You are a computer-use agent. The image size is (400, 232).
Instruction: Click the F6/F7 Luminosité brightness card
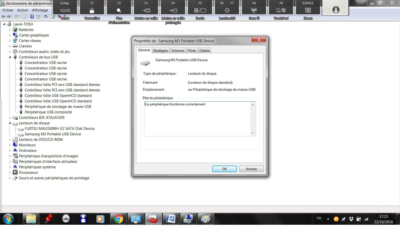[227, 7]
